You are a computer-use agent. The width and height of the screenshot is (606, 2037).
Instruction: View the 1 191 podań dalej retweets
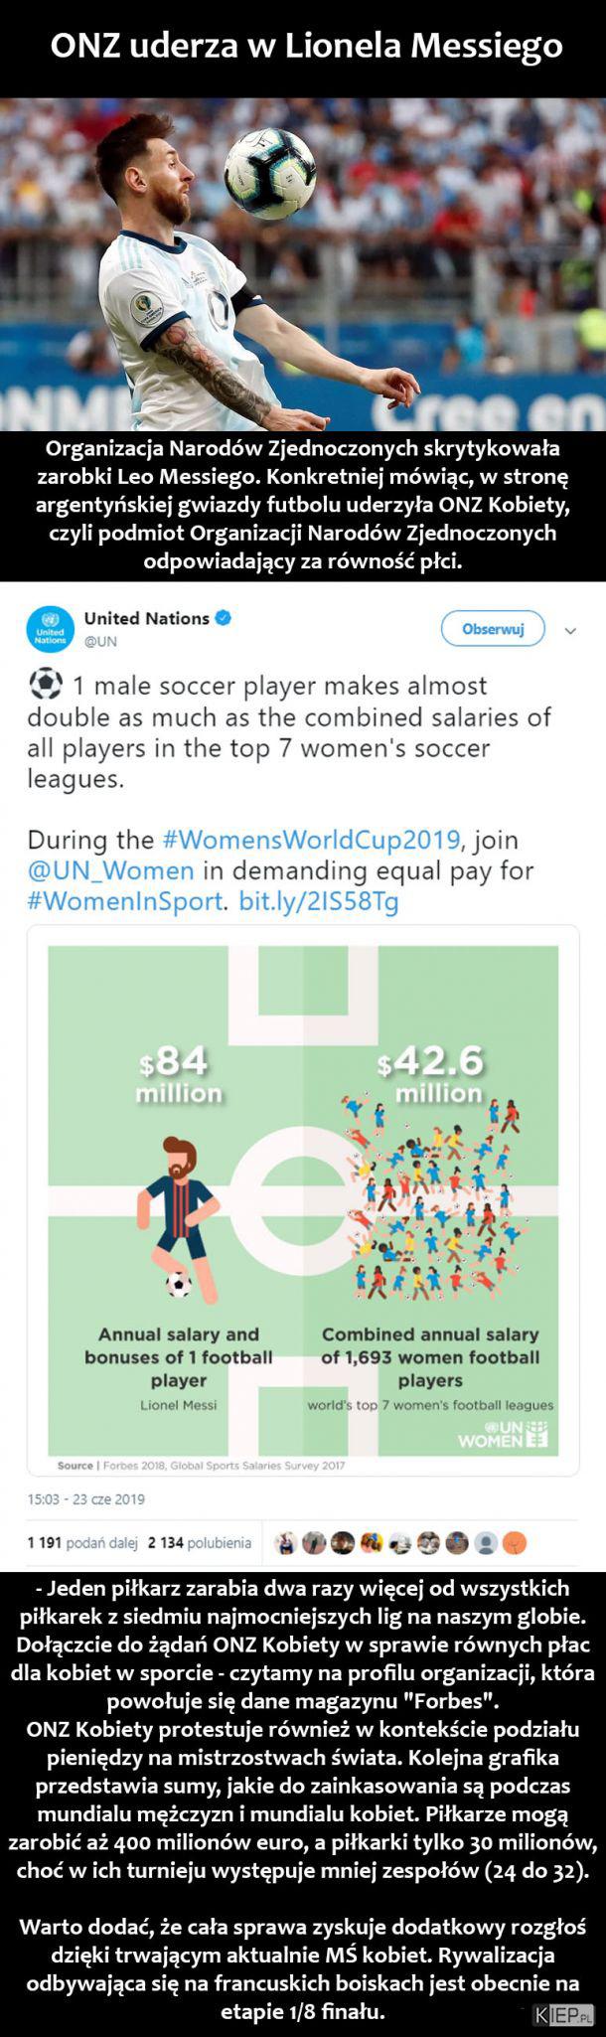click(x=82, y=1543)
